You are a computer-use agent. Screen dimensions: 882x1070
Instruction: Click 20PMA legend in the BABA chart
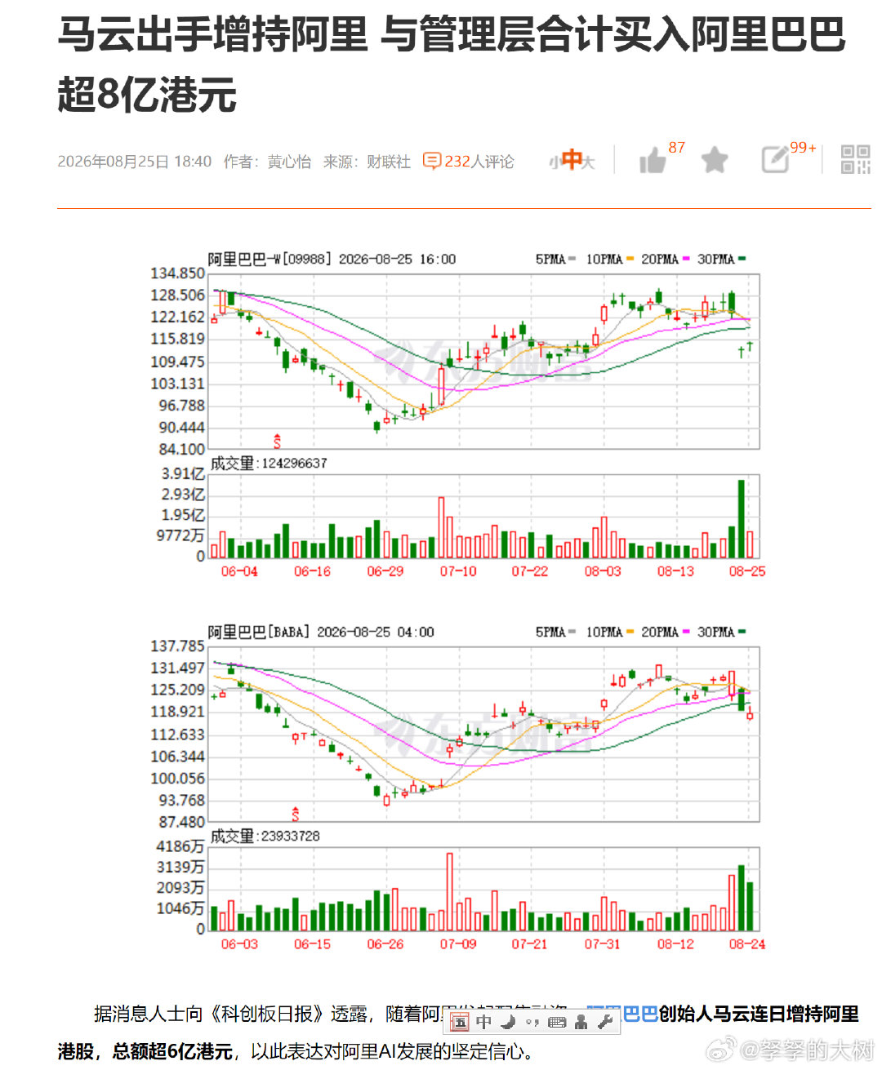pos(665,632)
